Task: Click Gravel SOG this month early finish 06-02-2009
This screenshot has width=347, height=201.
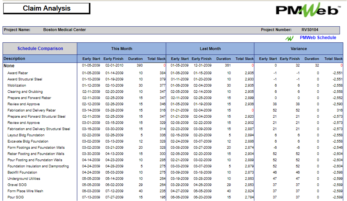Action: coord(114,185)
